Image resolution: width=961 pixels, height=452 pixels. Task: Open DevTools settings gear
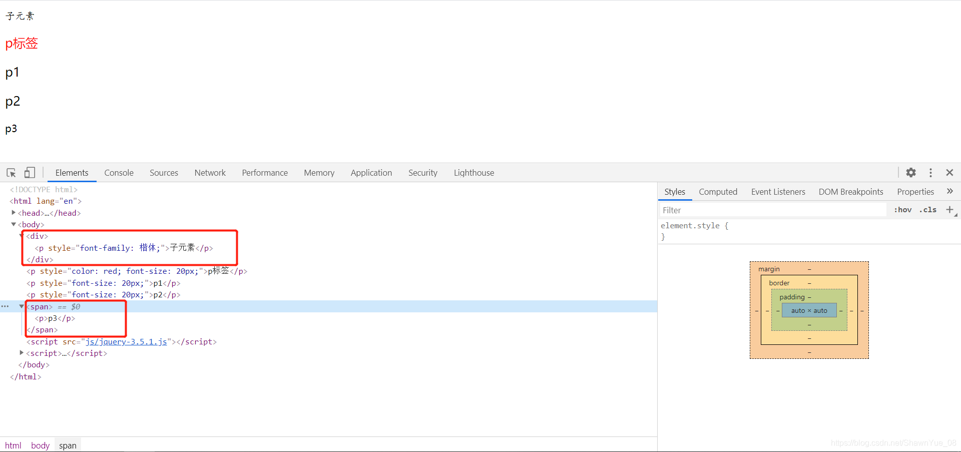tap(911, 173)
